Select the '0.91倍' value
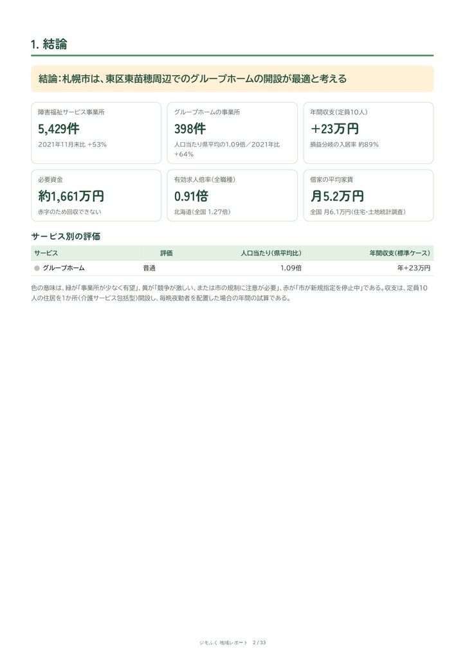This screenshot has width=465, height=658. click(191, 196)
